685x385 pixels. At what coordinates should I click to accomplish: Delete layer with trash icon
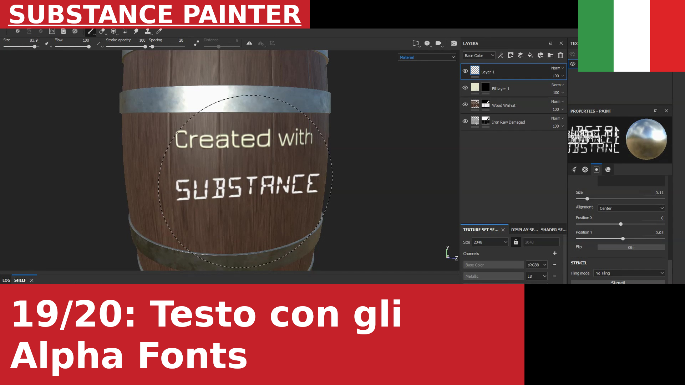coord(560,55)
